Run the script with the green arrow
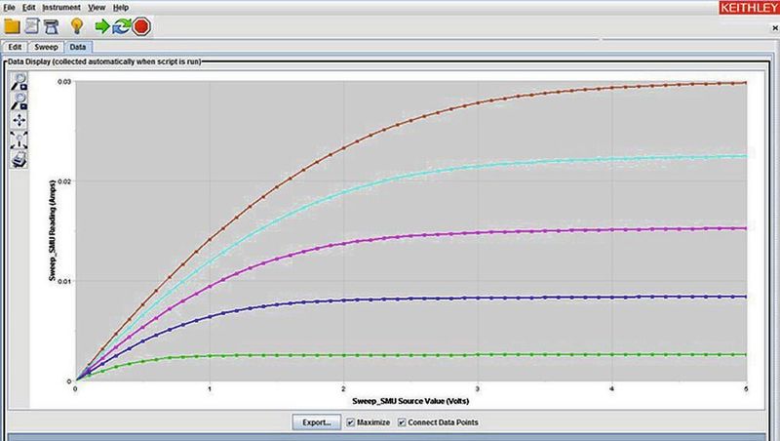The height and width of the screenshot is (441, 780). [102, 26]
